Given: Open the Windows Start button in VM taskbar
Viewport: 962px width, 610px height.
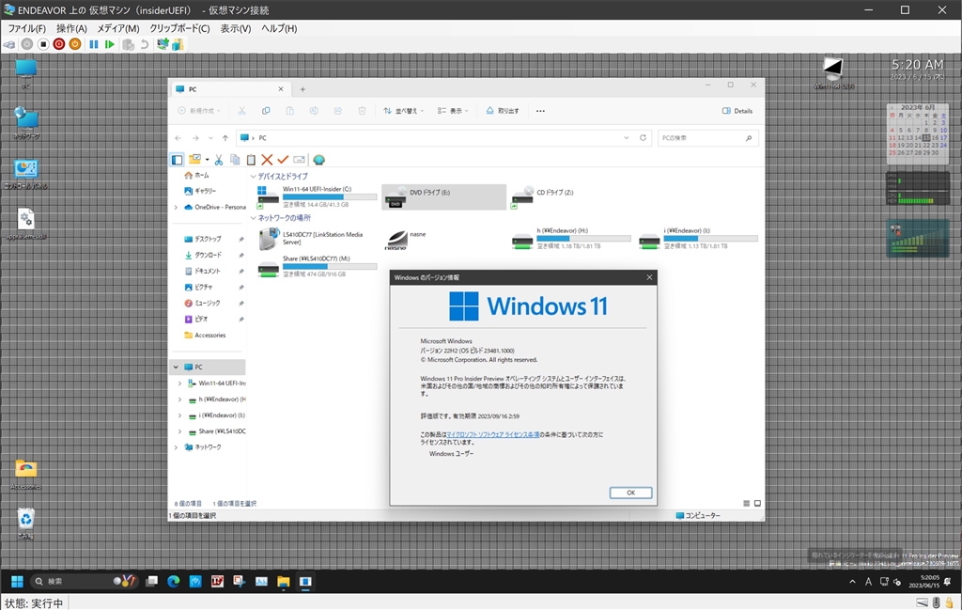Looking at the screenshot, I should (x=17, y=581).
